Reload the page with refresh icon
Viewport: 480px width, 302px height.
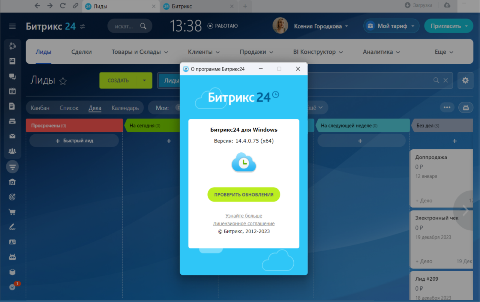tap(63, 6)
